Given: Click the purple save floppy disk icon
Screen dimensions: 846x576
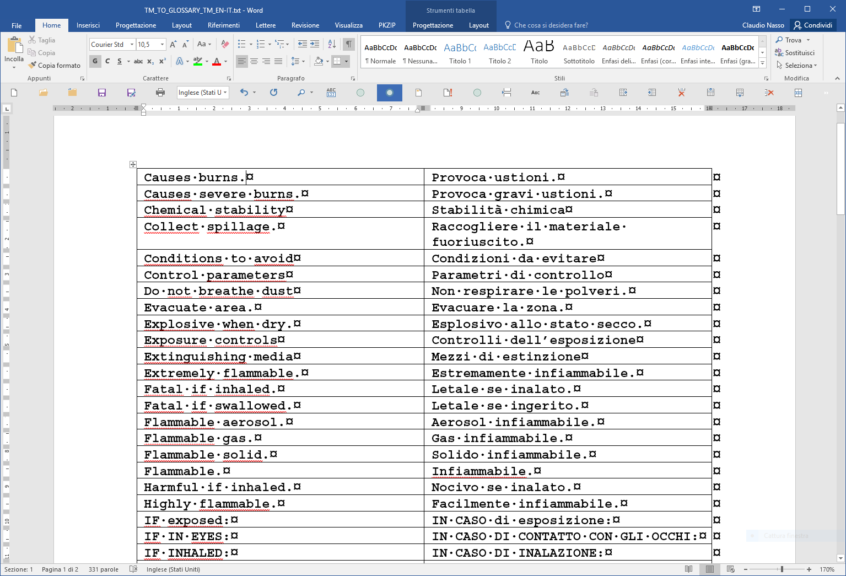Looking at the screenshot, I should 102,93.
